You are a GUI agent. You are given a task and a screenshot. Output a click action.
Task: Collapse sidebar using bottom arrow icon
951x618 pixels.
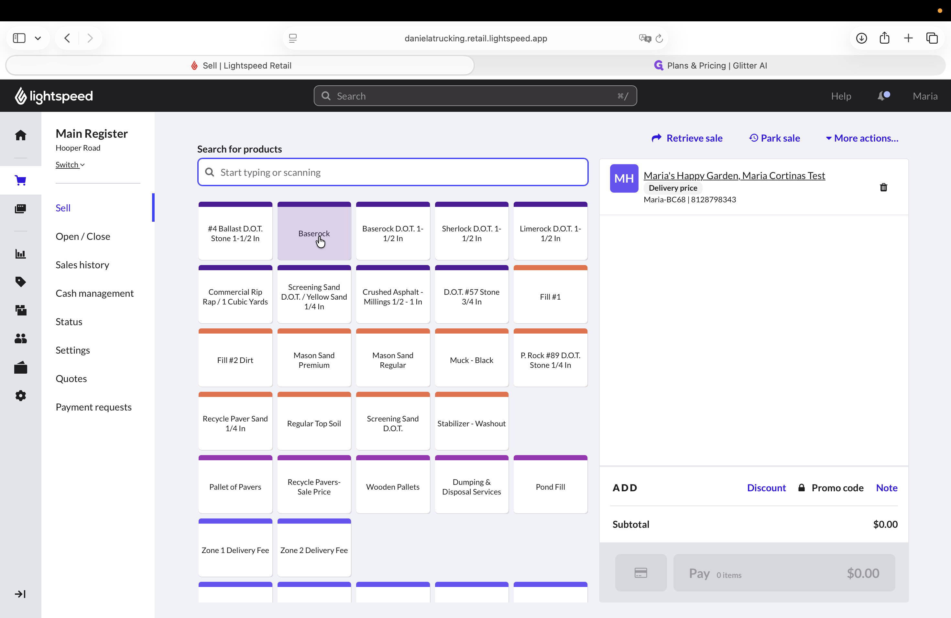click(20, 594)
